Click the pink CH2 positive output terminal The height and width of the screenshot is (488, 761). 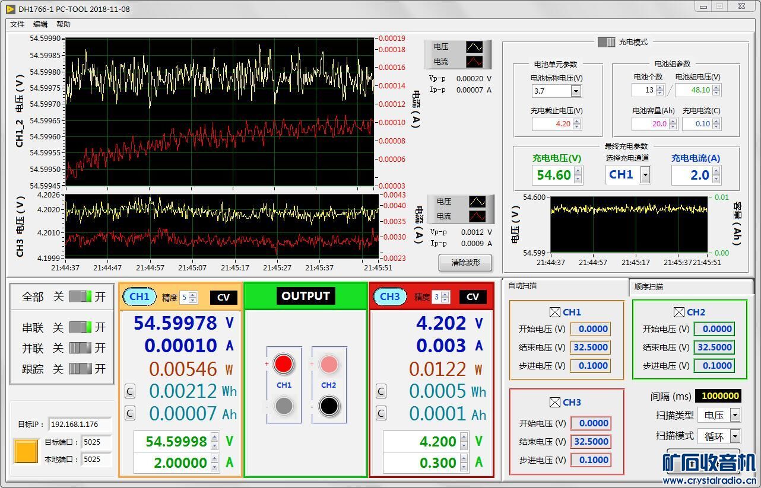coord(329,364)
